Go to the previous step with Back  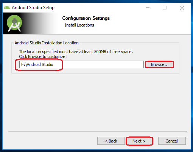coord(111,141)
